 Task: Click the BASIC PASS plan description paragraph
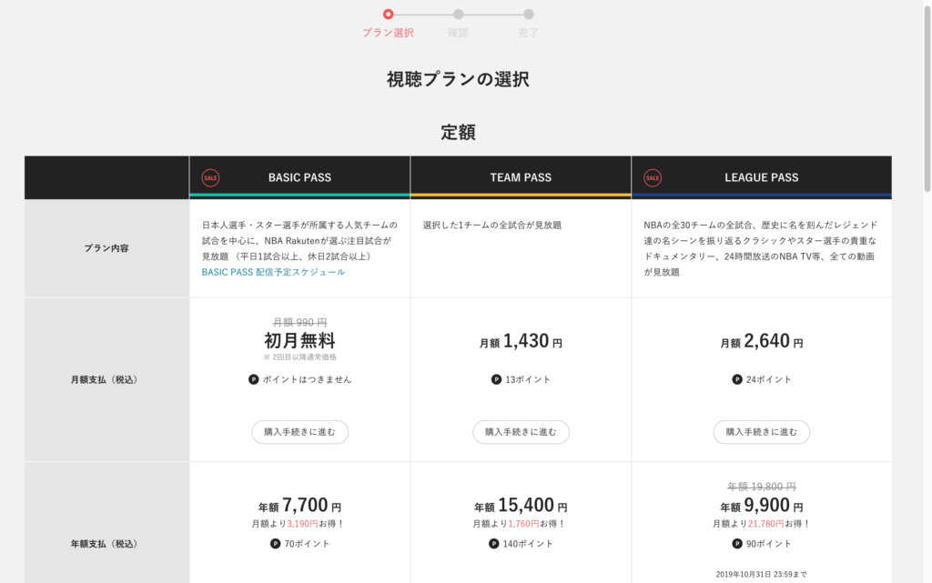pyautogui.click(x=300, y=240)
